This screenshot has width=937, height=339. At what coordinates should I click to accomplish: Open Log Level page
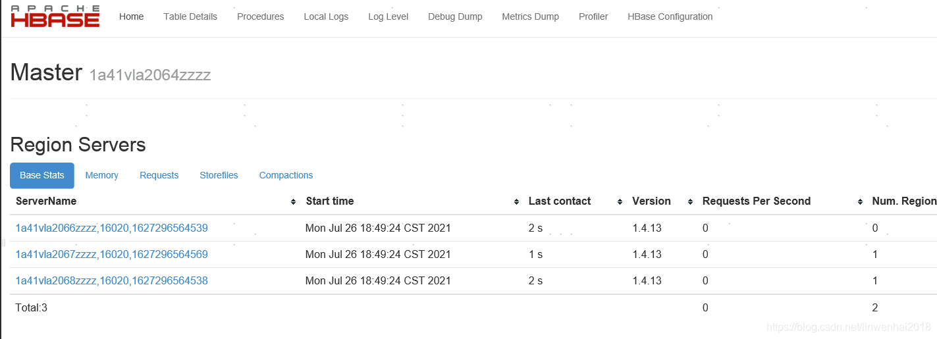click(388, 16)
